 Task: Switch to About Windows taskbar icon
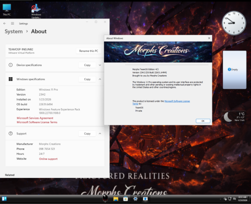point(145,199)
